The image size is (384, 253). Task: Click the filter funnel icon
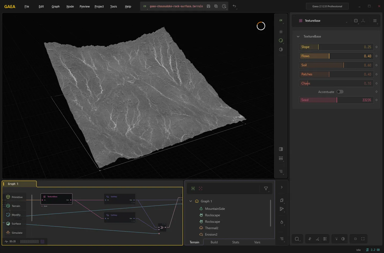click(x=266, y=188)
